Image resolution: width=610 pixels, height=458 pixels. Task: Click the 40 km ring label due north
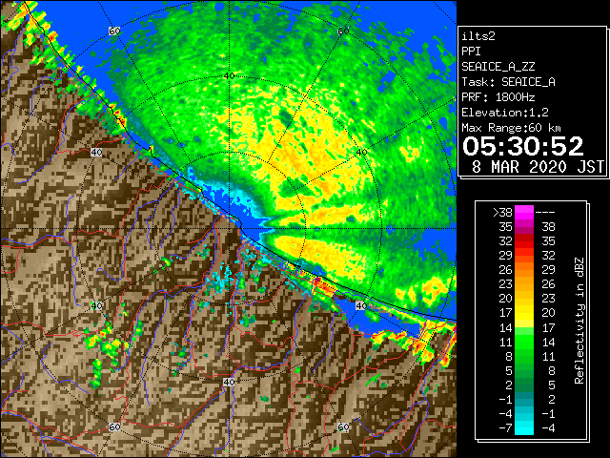pos(230,76)
